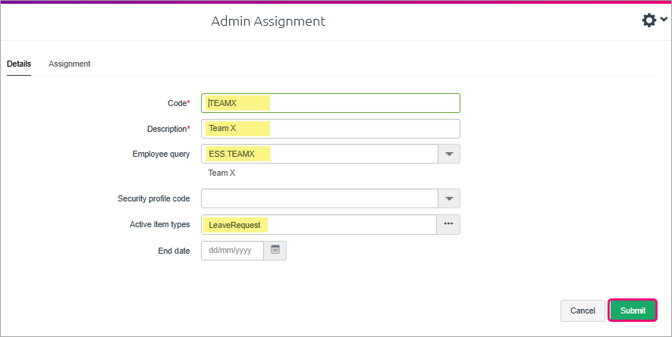Cancel the admin assignment form
Viewport: 672px width, 337px height.
point(583,310)
